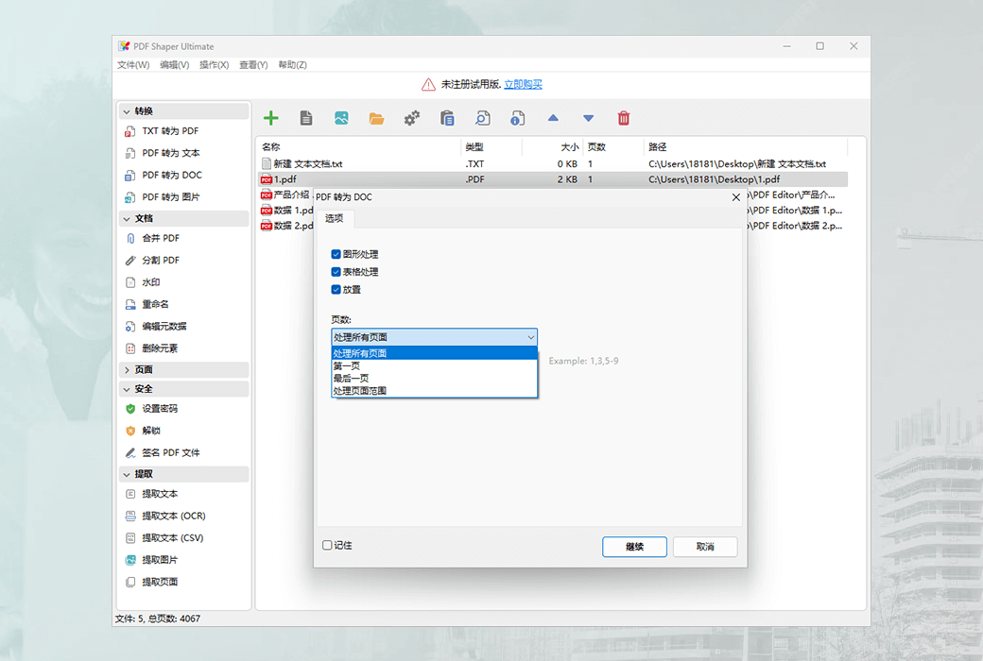Click the 立即购买 link
The image size is (983, 661).
523,84
